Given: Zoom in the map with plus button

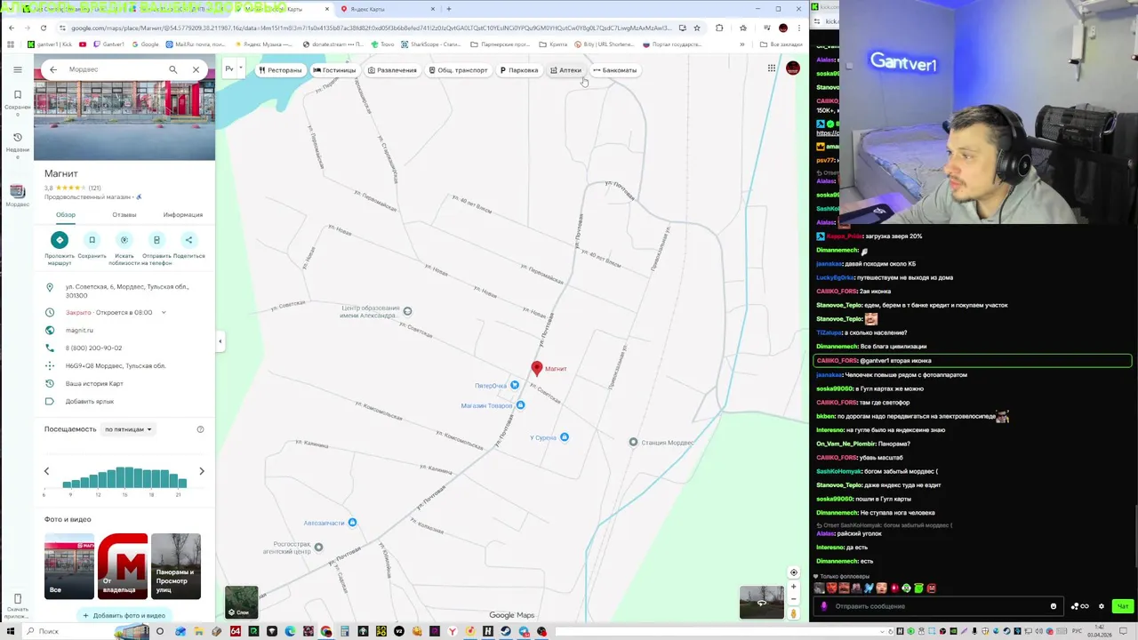Looking at the screenshot, I should [x=794, y=587].
